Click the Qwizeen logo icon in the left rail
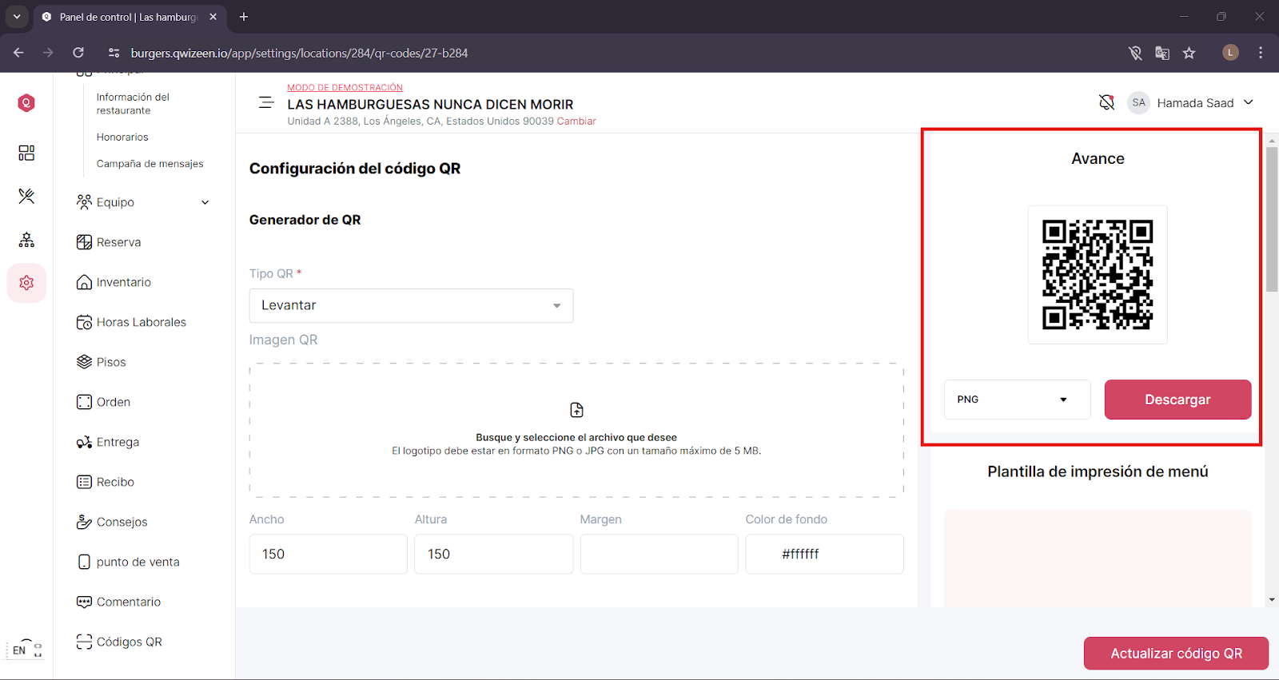The image size is (1279, 680). 26,102
